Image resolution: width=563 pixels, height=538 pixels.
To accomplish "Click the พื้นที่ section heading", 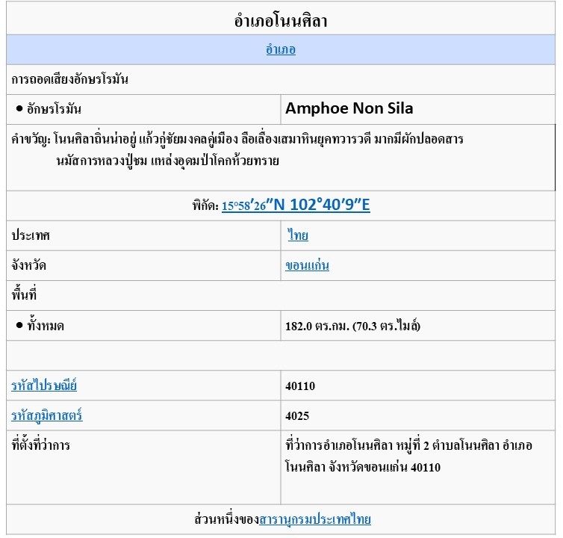I will (x=24, y=295).
